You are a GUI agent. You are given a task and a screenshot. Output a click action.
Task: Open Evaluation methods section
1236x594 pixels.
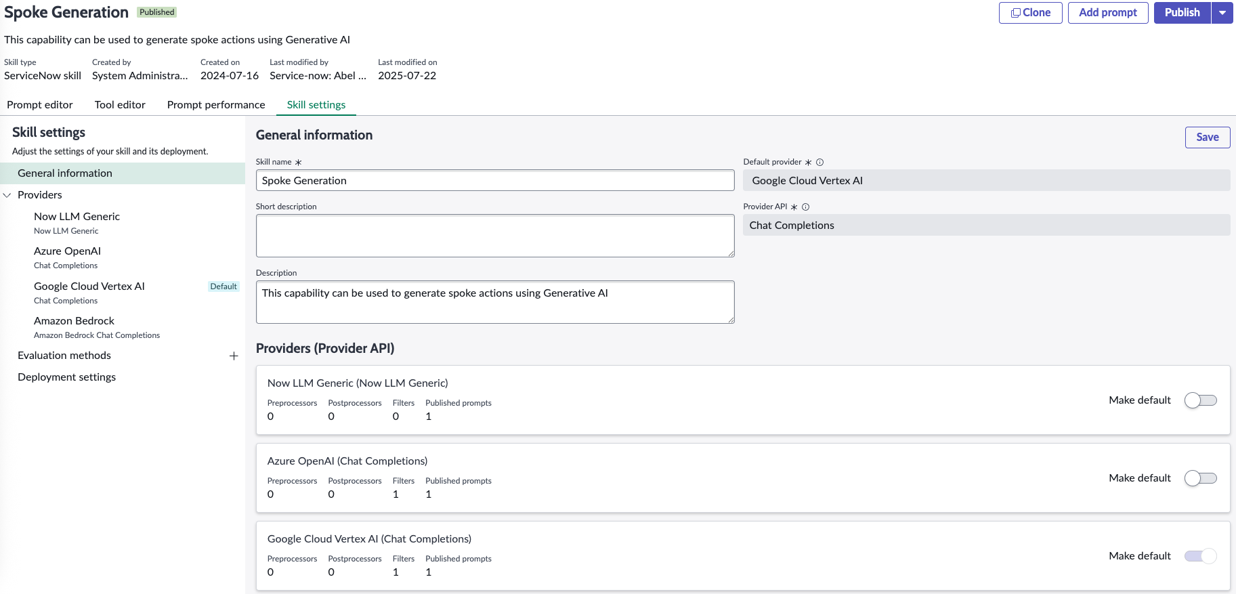tap(64, 356)
